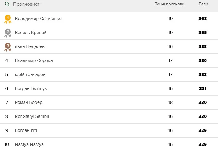Click the silver second-place medal icon
Screen dimensions: 218x151
[x=8, y=33]
